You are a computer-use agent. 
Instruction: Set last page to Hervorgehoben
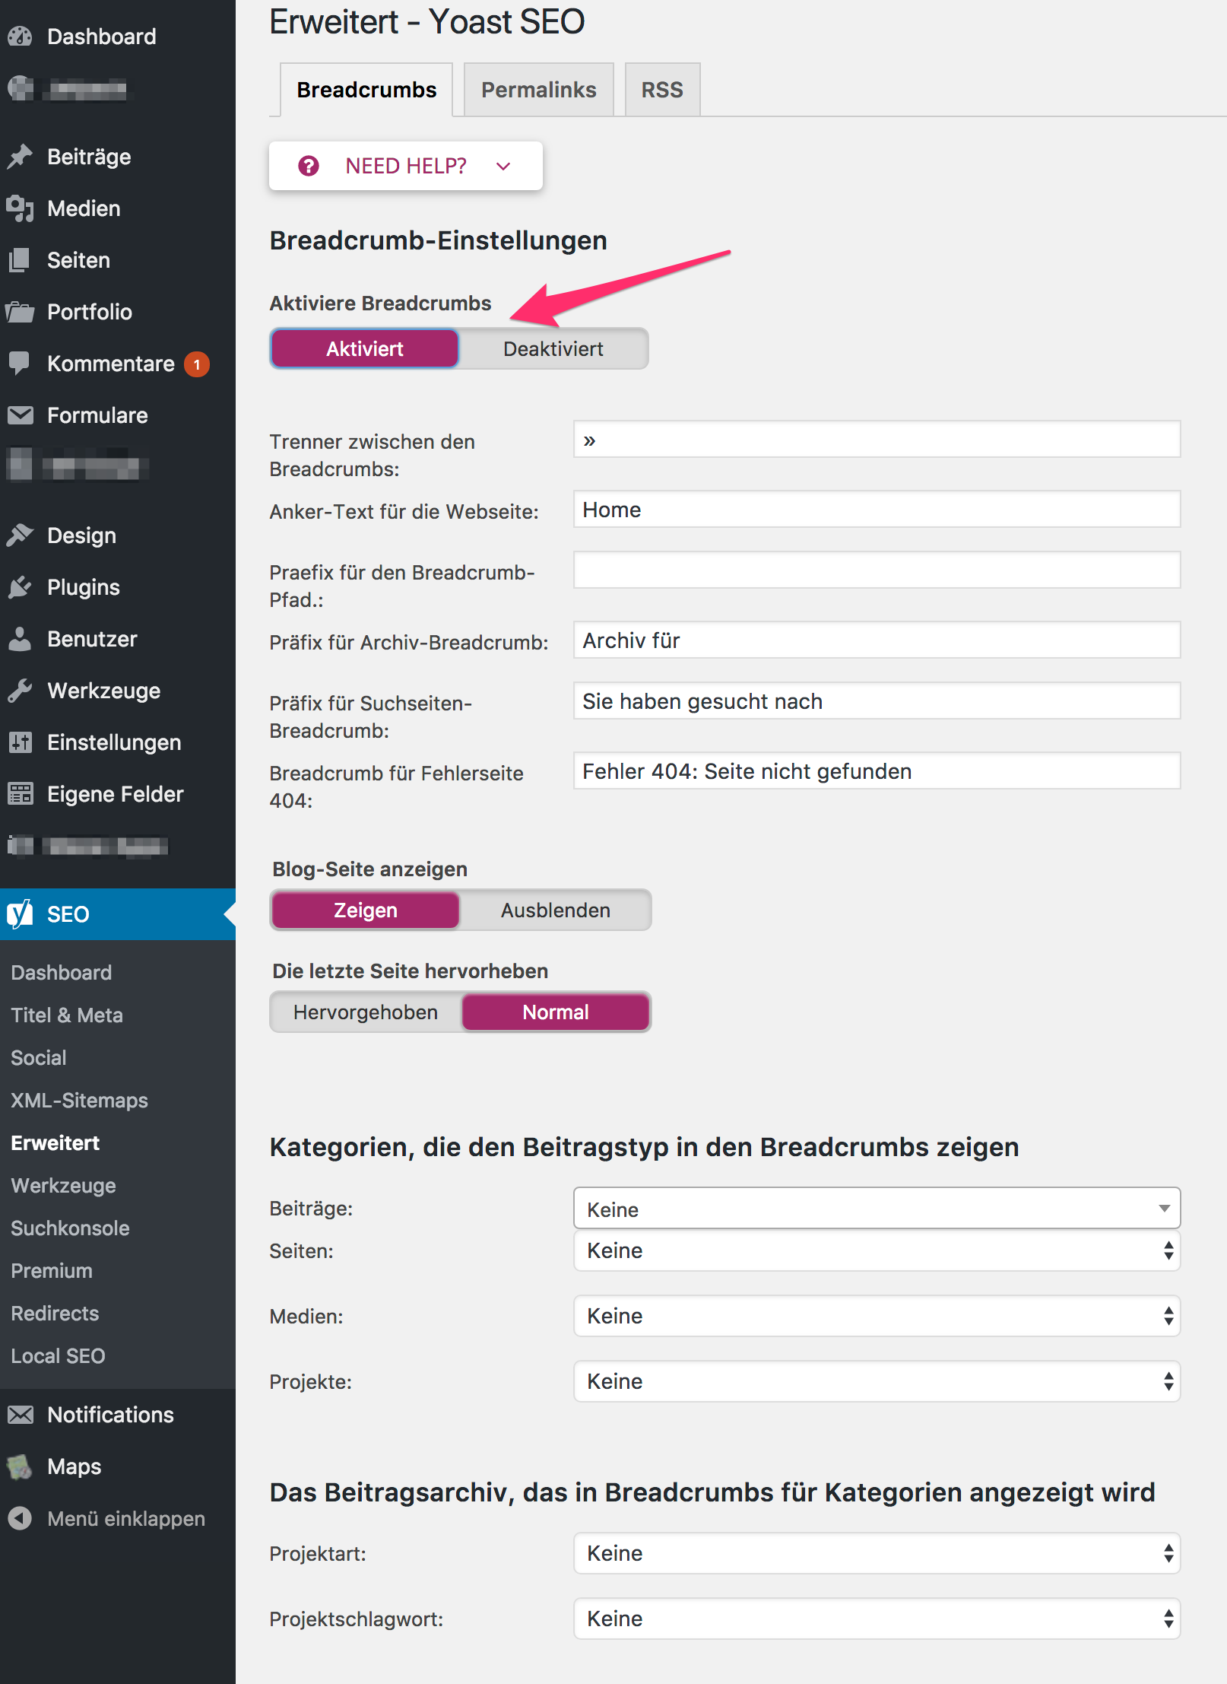366,1012
